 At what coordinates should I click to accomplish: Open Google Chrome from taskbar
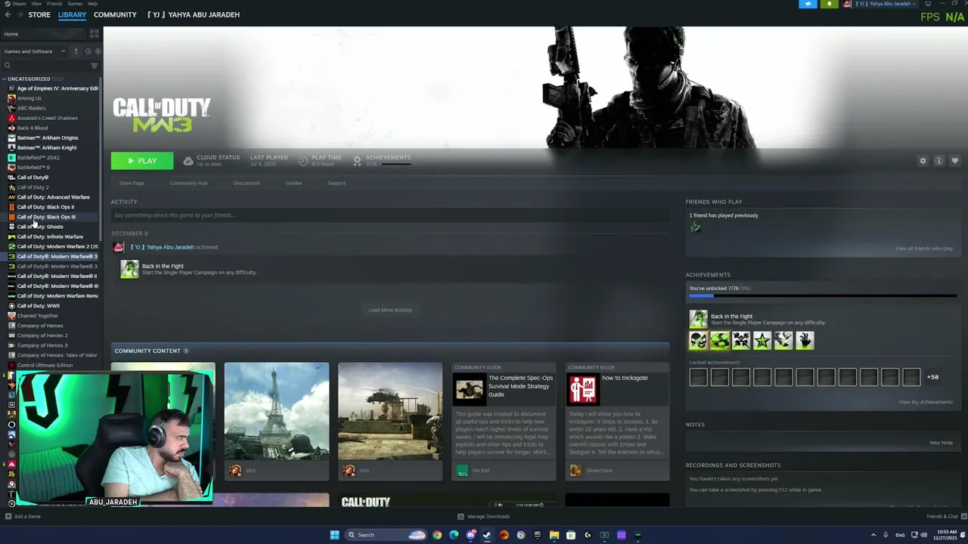click(436, 535)
